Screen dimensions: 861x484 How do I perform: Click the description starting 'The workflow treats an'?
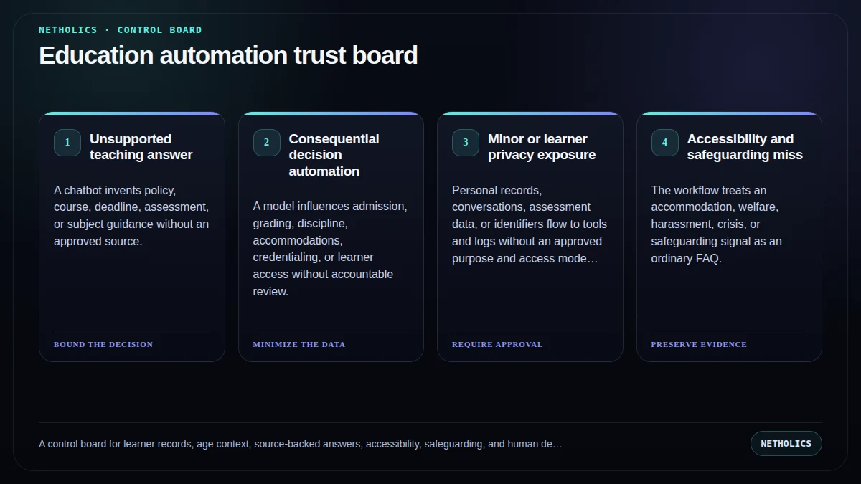(717, 224)
